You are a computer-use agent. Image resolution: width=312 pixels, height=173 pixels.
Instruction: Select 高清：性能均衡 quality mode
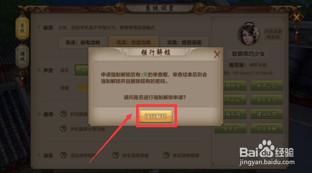(134, 42)
